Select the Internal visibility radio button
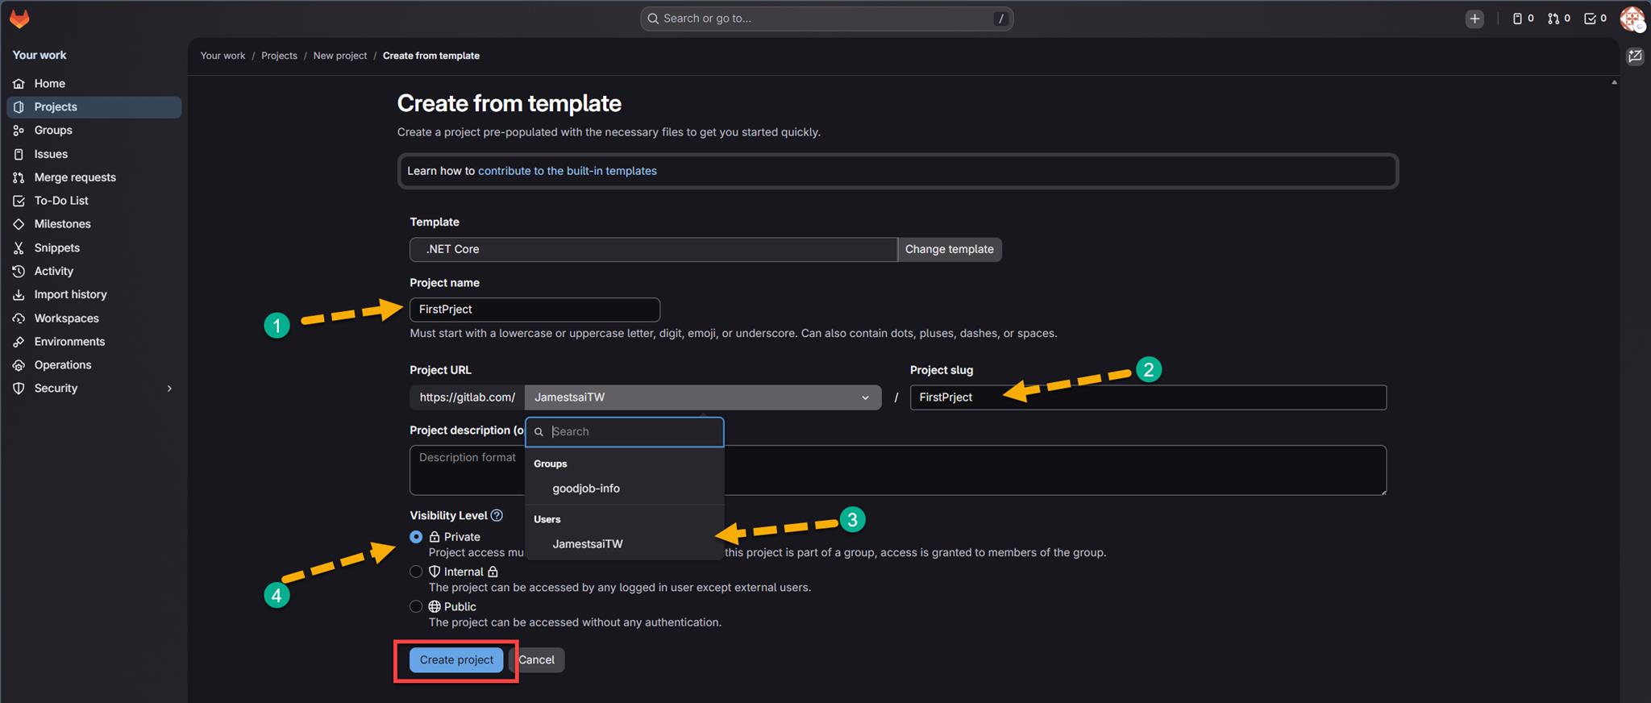The height and width of the screenshot is (703, 1651). pos(416,572)
